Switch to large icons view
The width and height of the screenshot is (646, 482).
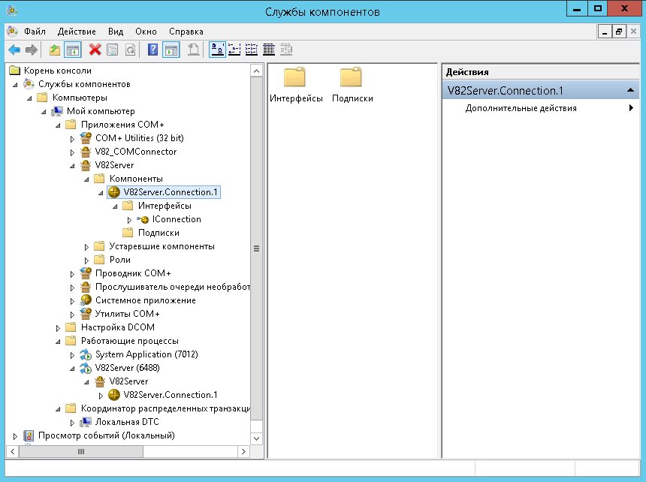tap(218, 50)
